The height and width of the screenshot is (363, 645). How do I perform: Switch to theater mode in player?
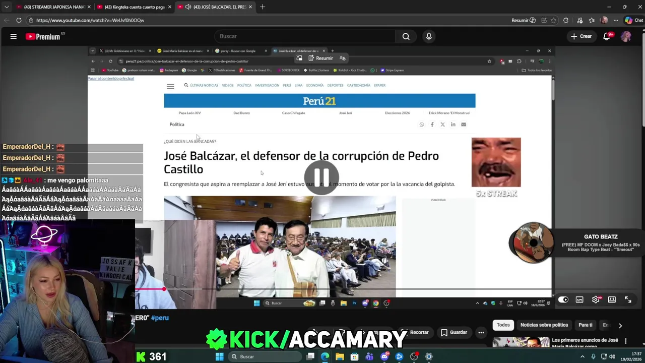[x=612, y=299]
